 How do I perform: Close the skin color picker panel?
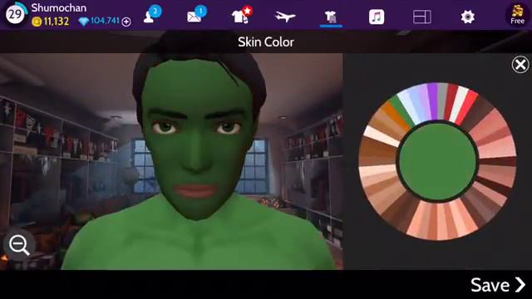pyautogui.click(x=520, y=65)
